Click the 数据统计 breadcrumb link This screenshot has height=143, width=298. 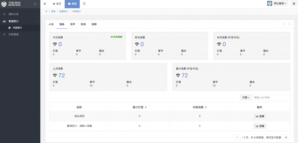[x=64, y=11]
